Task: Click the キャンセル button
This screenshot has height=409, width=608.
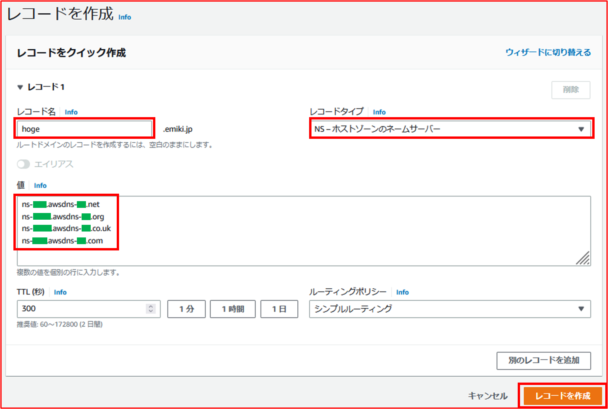Action: [x=488, y=396]
